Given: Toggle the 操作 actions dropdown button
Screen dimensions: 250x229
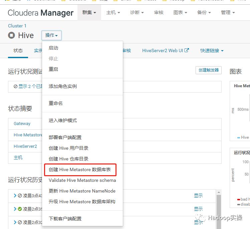Looking at the screenshot, I should tap(51, 35).
